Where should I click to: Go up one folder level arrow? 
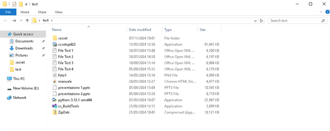[x=27, y=21]
